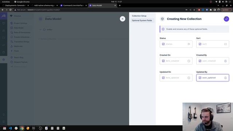Select the Optional System Fields tab
233x131 pixels.
click(x=142, y=20)
